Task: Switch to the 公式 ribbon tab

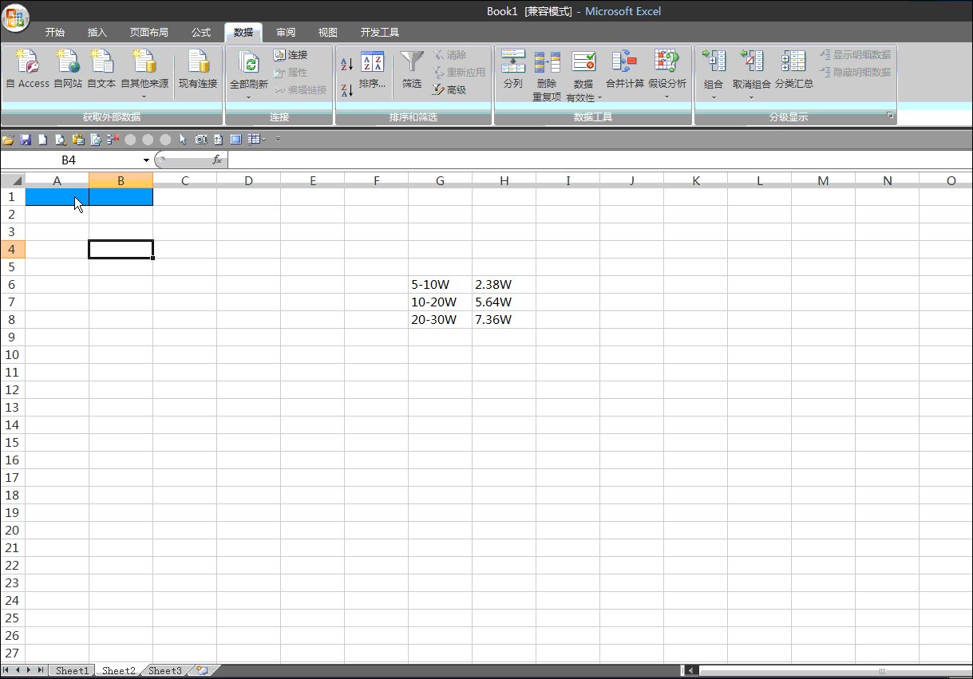Action: click(201, 33)
